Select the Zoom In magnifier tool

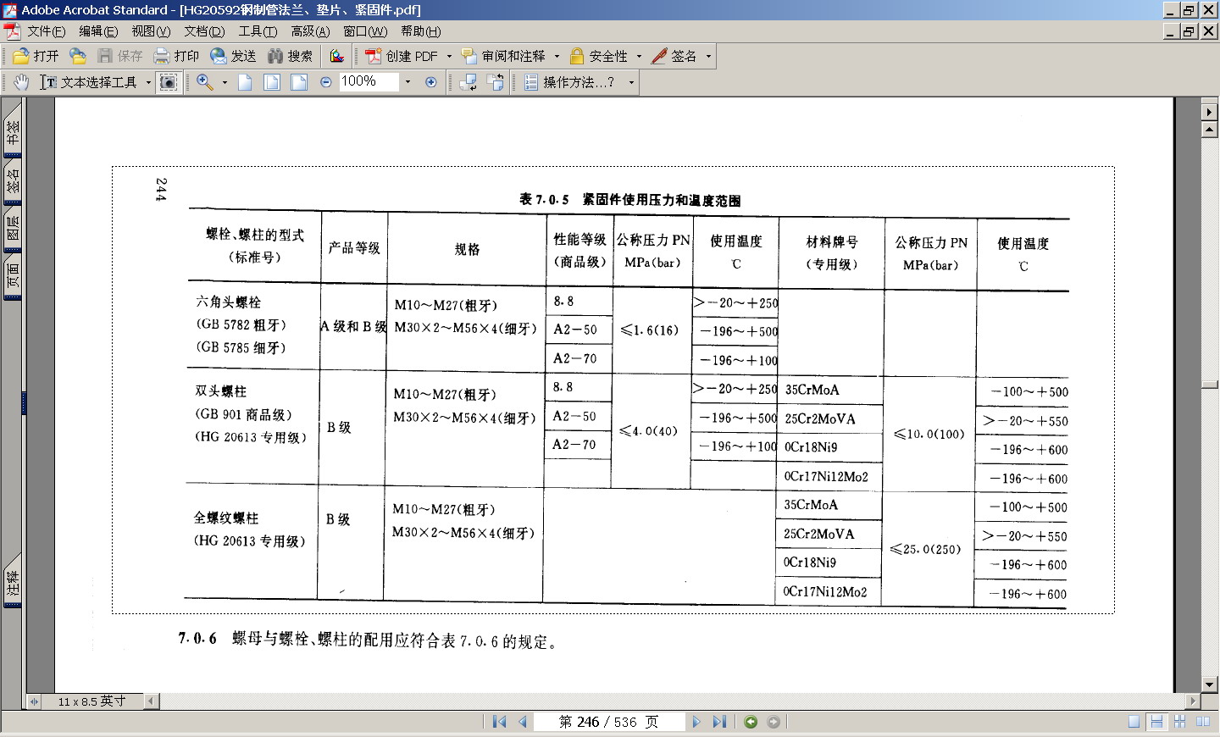[205, 82]
